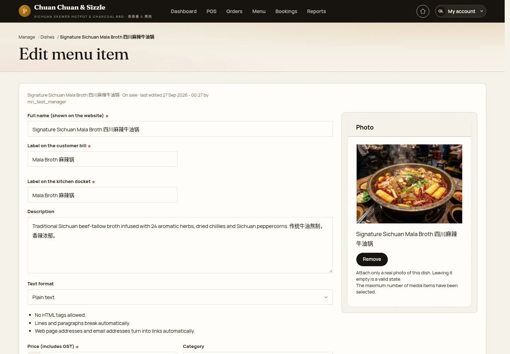Viewport: 510px width, 354px height.
Task: Open the POS menu item
Action: (211, 11)
